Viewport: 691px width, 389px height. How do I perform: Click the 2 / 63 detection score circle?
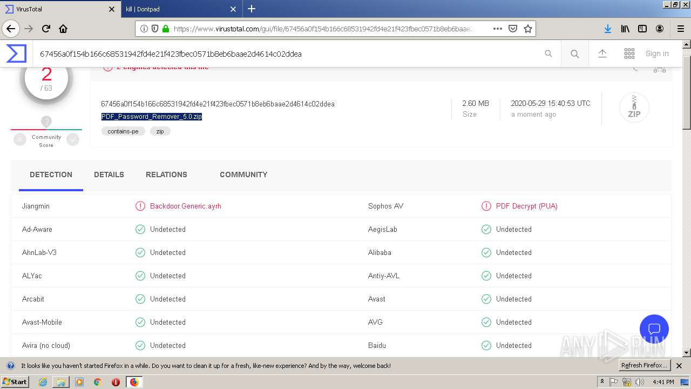tap(46, 78)
